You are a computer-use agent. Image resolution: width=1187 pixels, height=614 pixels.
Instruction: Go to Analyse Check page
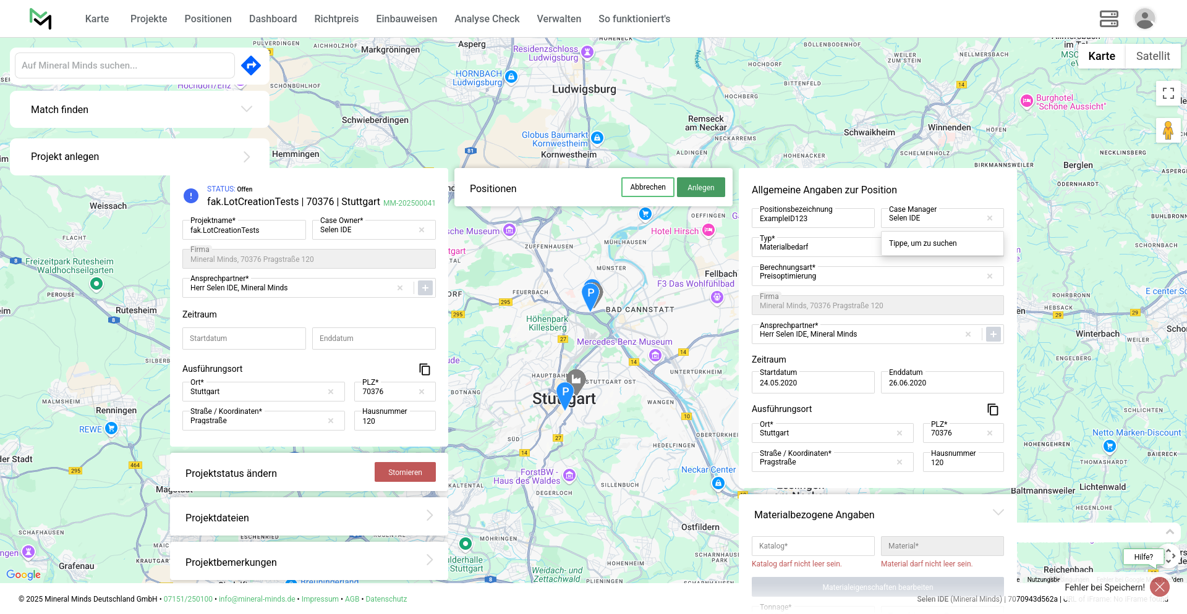click(x=487, y=19)
